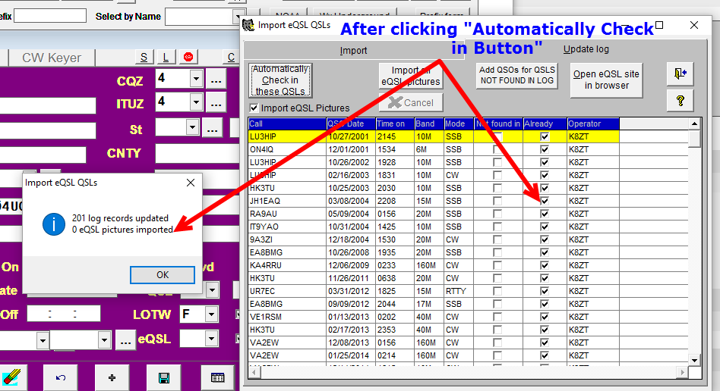Viewport: 720px width, 391px height.
Task: Click the red stop icon beside CW Keyer
Action: coord(188,57)
